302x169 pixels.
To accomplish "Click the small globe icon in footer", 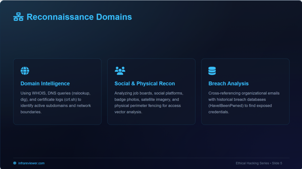I will [15, 163].
